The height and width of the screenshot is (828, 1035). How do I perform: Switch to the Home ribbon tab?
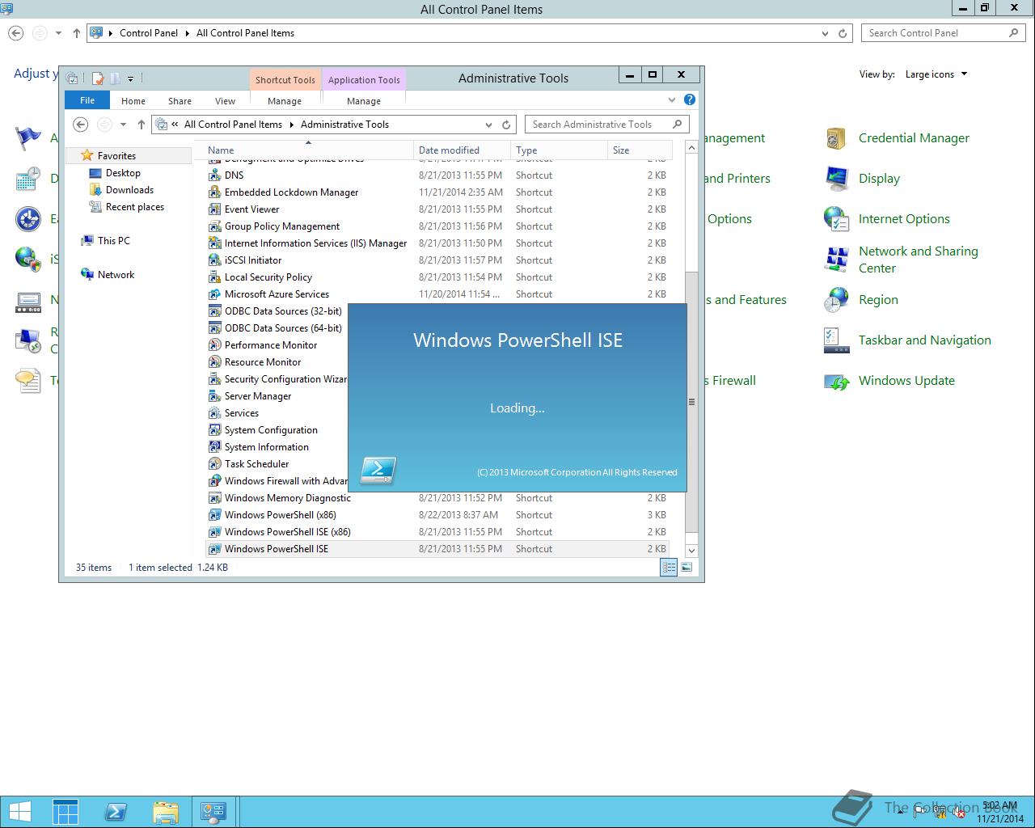click(133, 101)
